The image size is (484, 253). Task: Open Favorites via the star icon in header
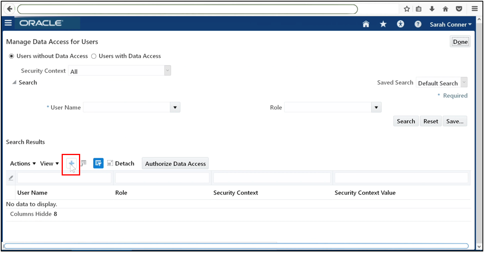pyautogui.click(x=383, y=24)
